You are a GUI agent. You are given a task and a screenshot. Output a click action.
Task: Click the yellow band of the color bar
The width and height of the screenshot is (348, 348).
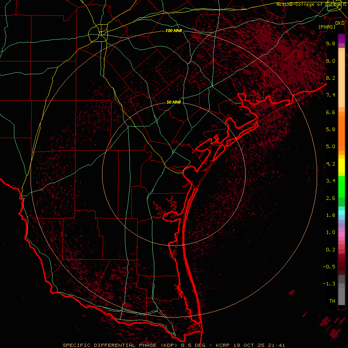[341, 165]
